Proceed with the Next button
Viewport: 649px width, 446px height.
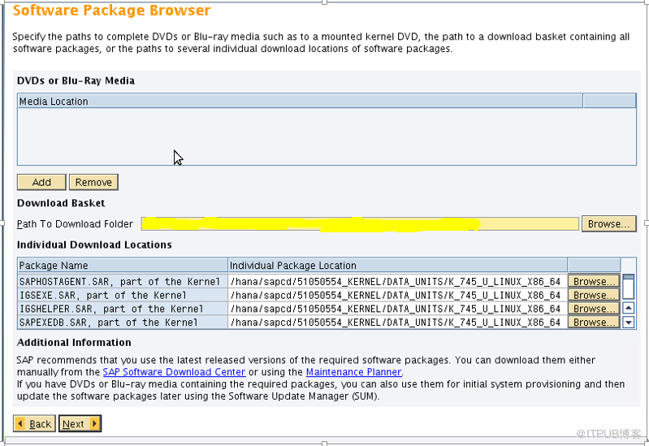pyautogui.click(x=80, y=423)
